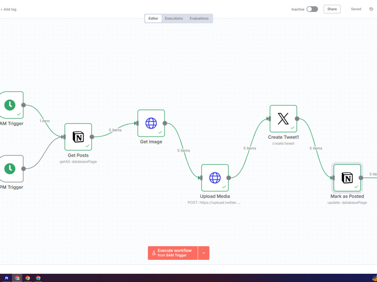The image size is (377, 282).
Task: Open the Get Posts Notion node
Action: click(78, 137)
